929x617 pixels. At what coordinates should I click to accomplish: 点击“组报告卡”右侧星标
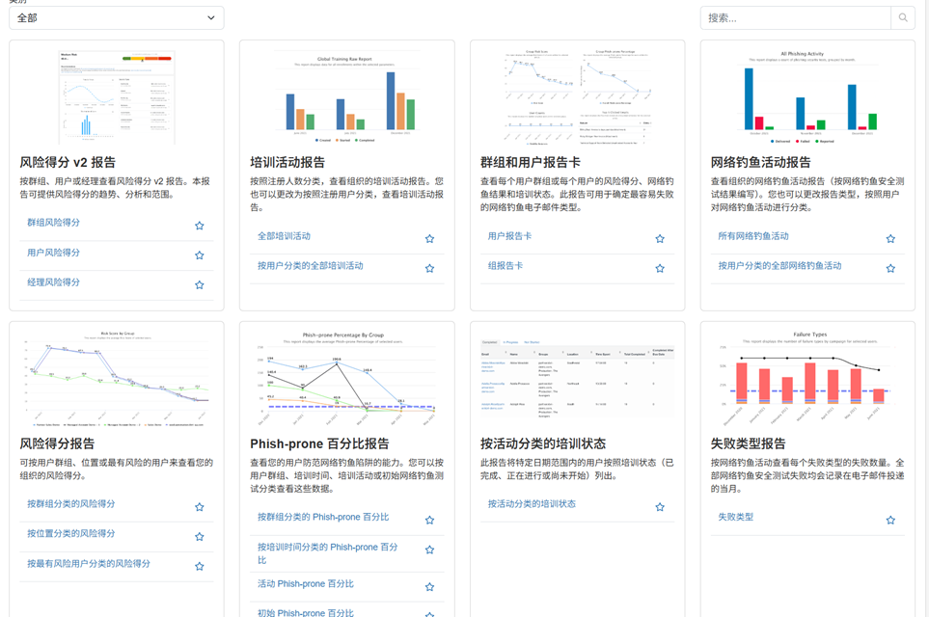click(x=660, y=269)
